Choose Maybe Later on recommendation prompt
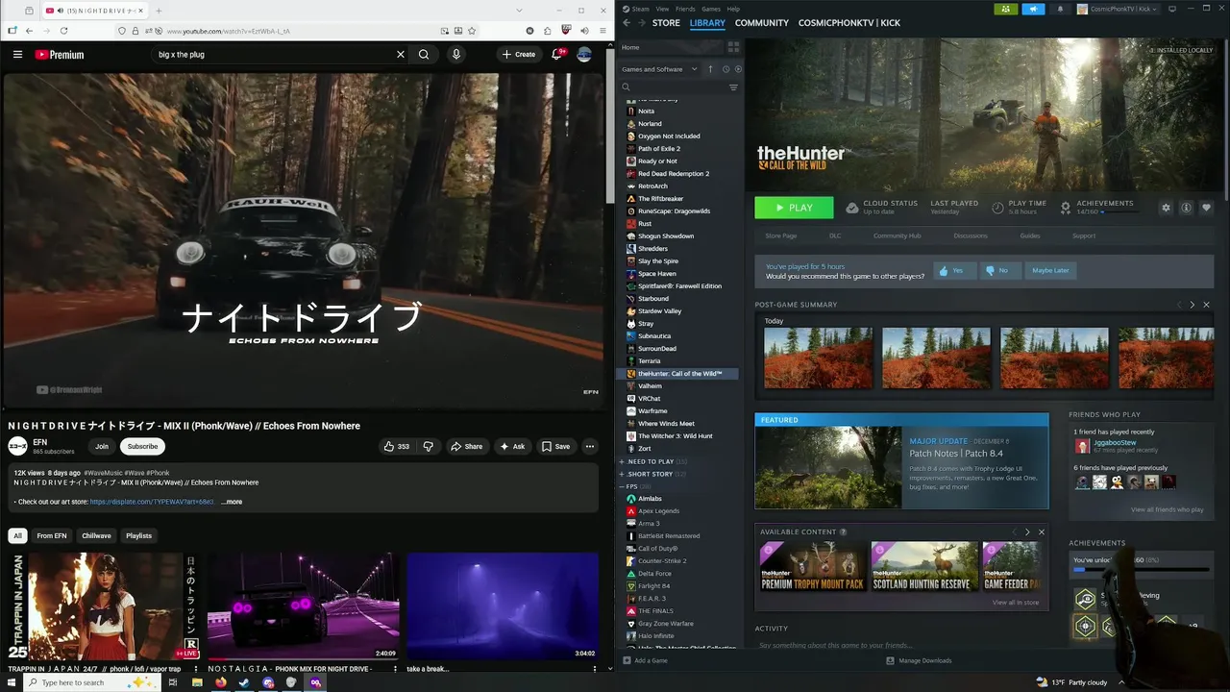Screen dimensions: 1230x692 [x=1050, y=270]
